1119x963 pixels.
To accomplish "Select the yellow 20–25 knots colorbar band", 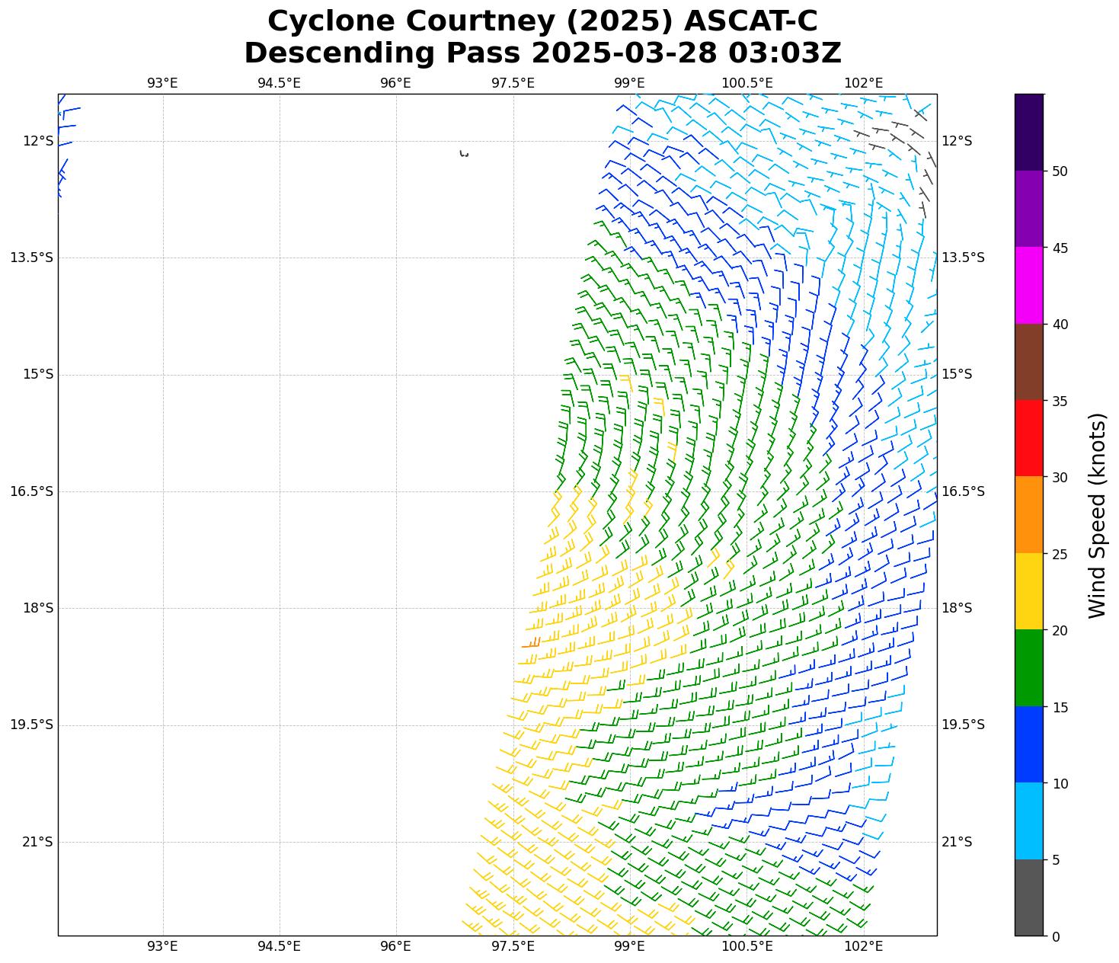I will [1028, 591].
